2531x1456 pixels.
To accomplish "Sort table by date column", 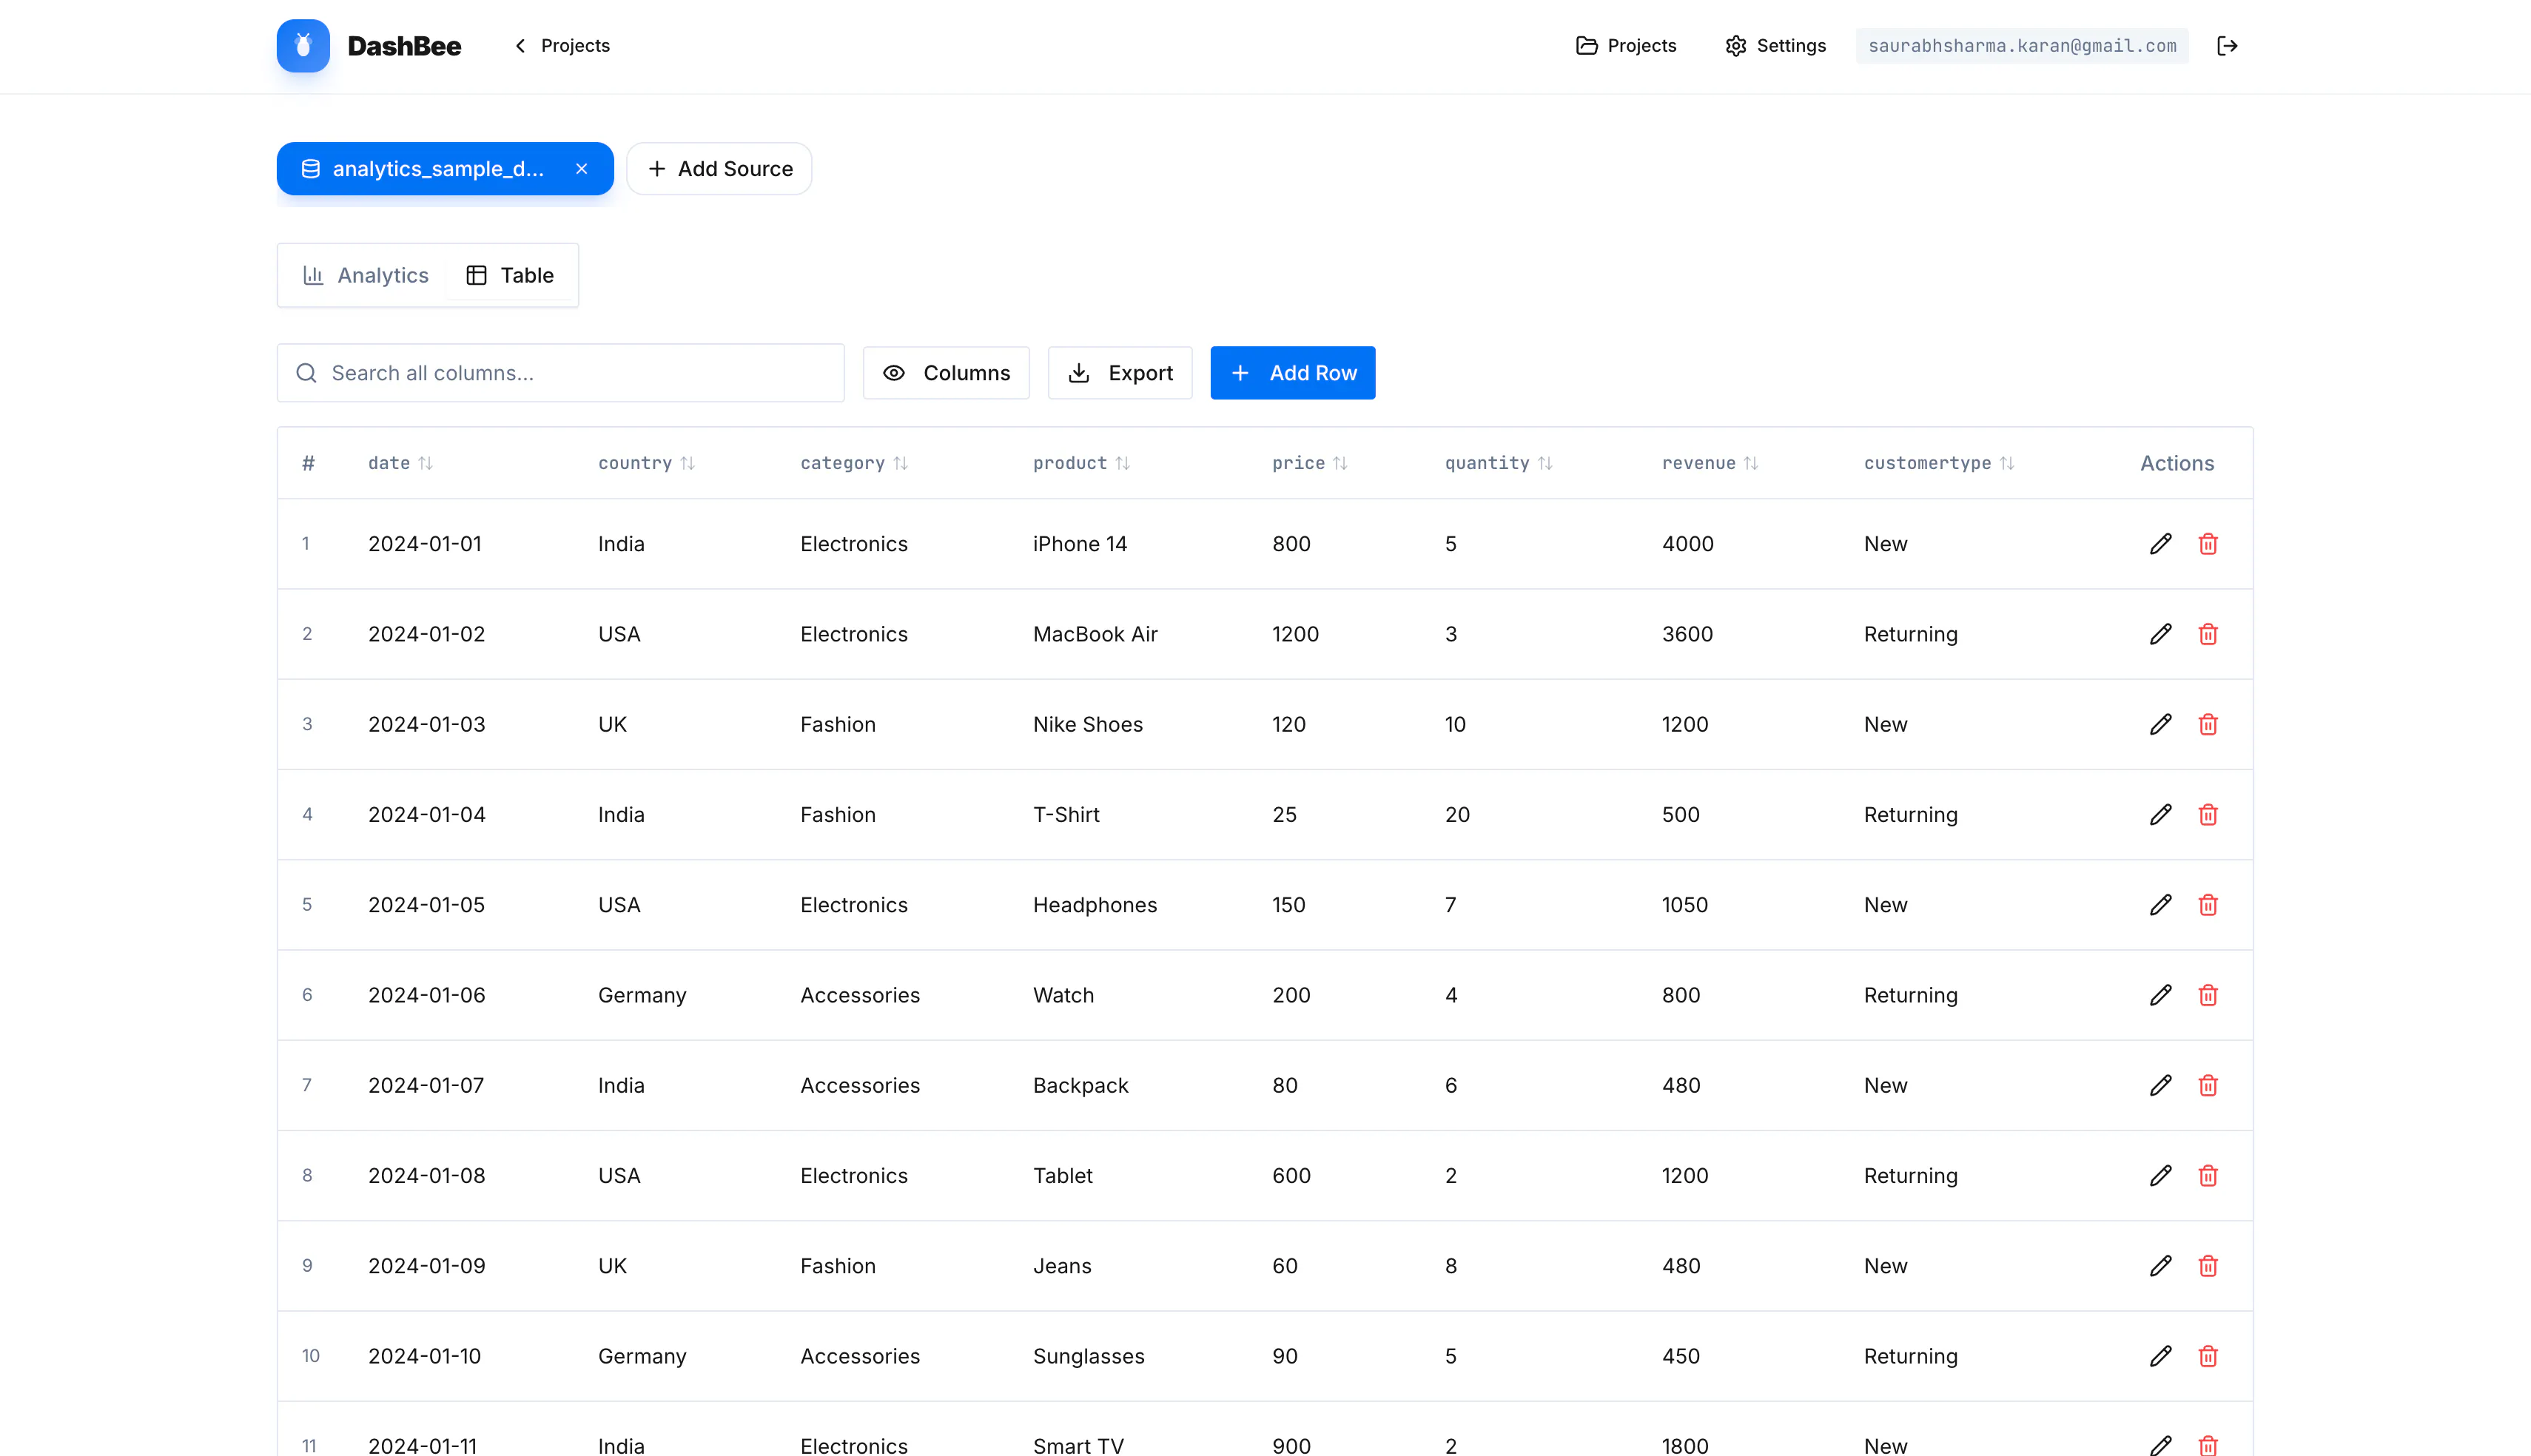I will (x=400, y=463).
